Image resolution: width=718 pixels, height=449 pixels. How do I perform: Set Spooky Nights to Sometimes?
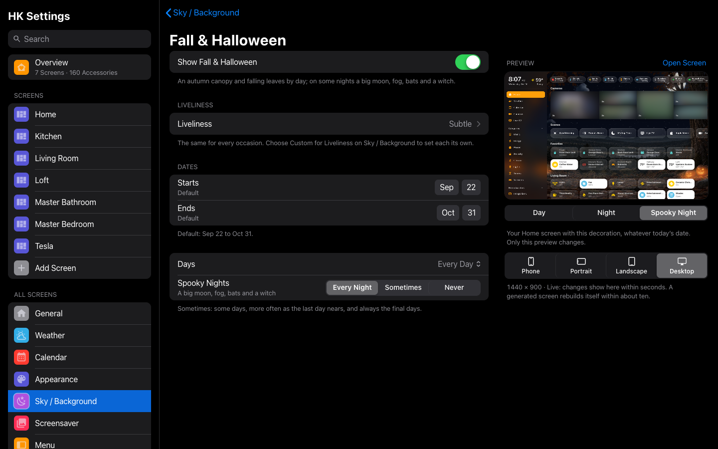(x=403, y=287)
